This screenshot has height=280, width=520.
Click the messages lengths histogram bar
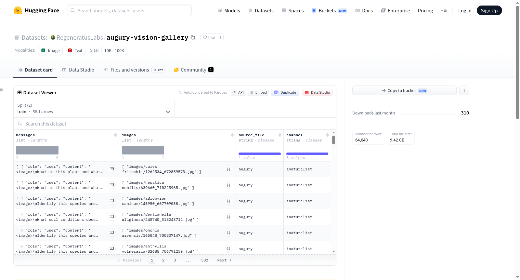[37, 150]
